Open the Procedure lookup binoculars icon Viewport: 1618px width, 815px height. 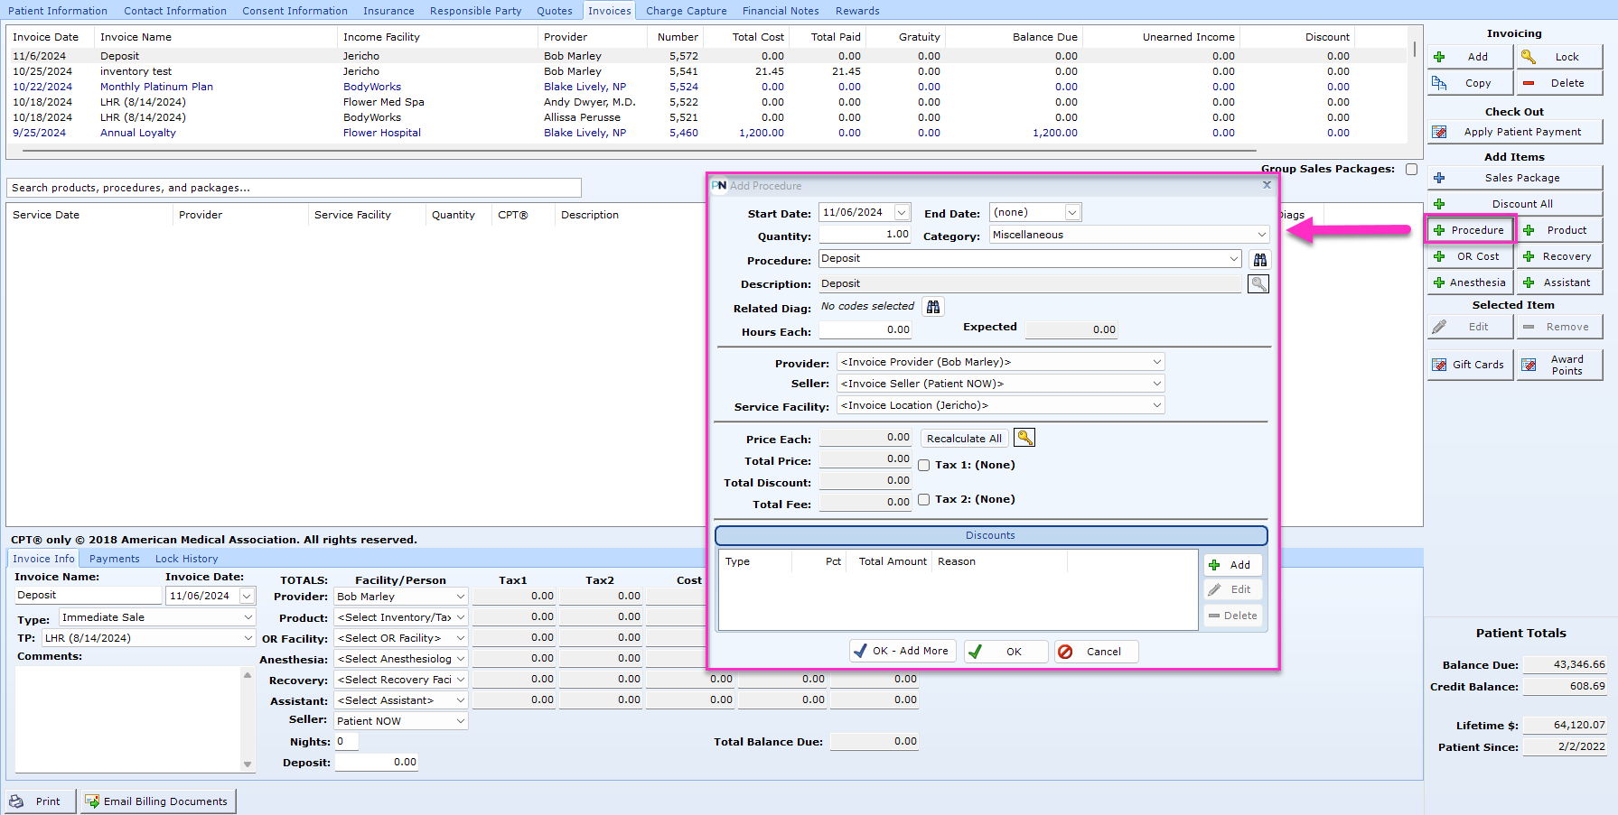(1259, 259)
